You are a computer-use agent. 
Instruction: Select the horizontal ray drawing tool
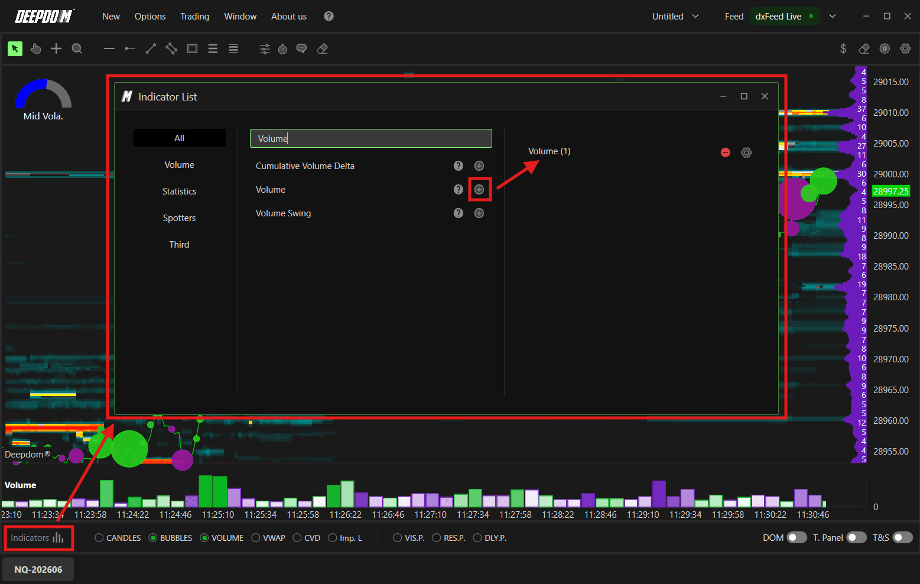click(x=130, y=48)
